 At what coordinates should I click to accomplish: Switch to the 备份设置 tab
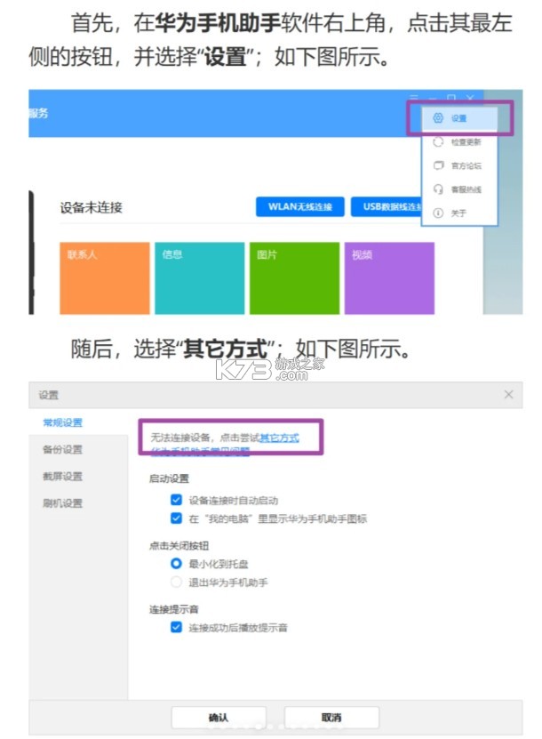point(62,450)
